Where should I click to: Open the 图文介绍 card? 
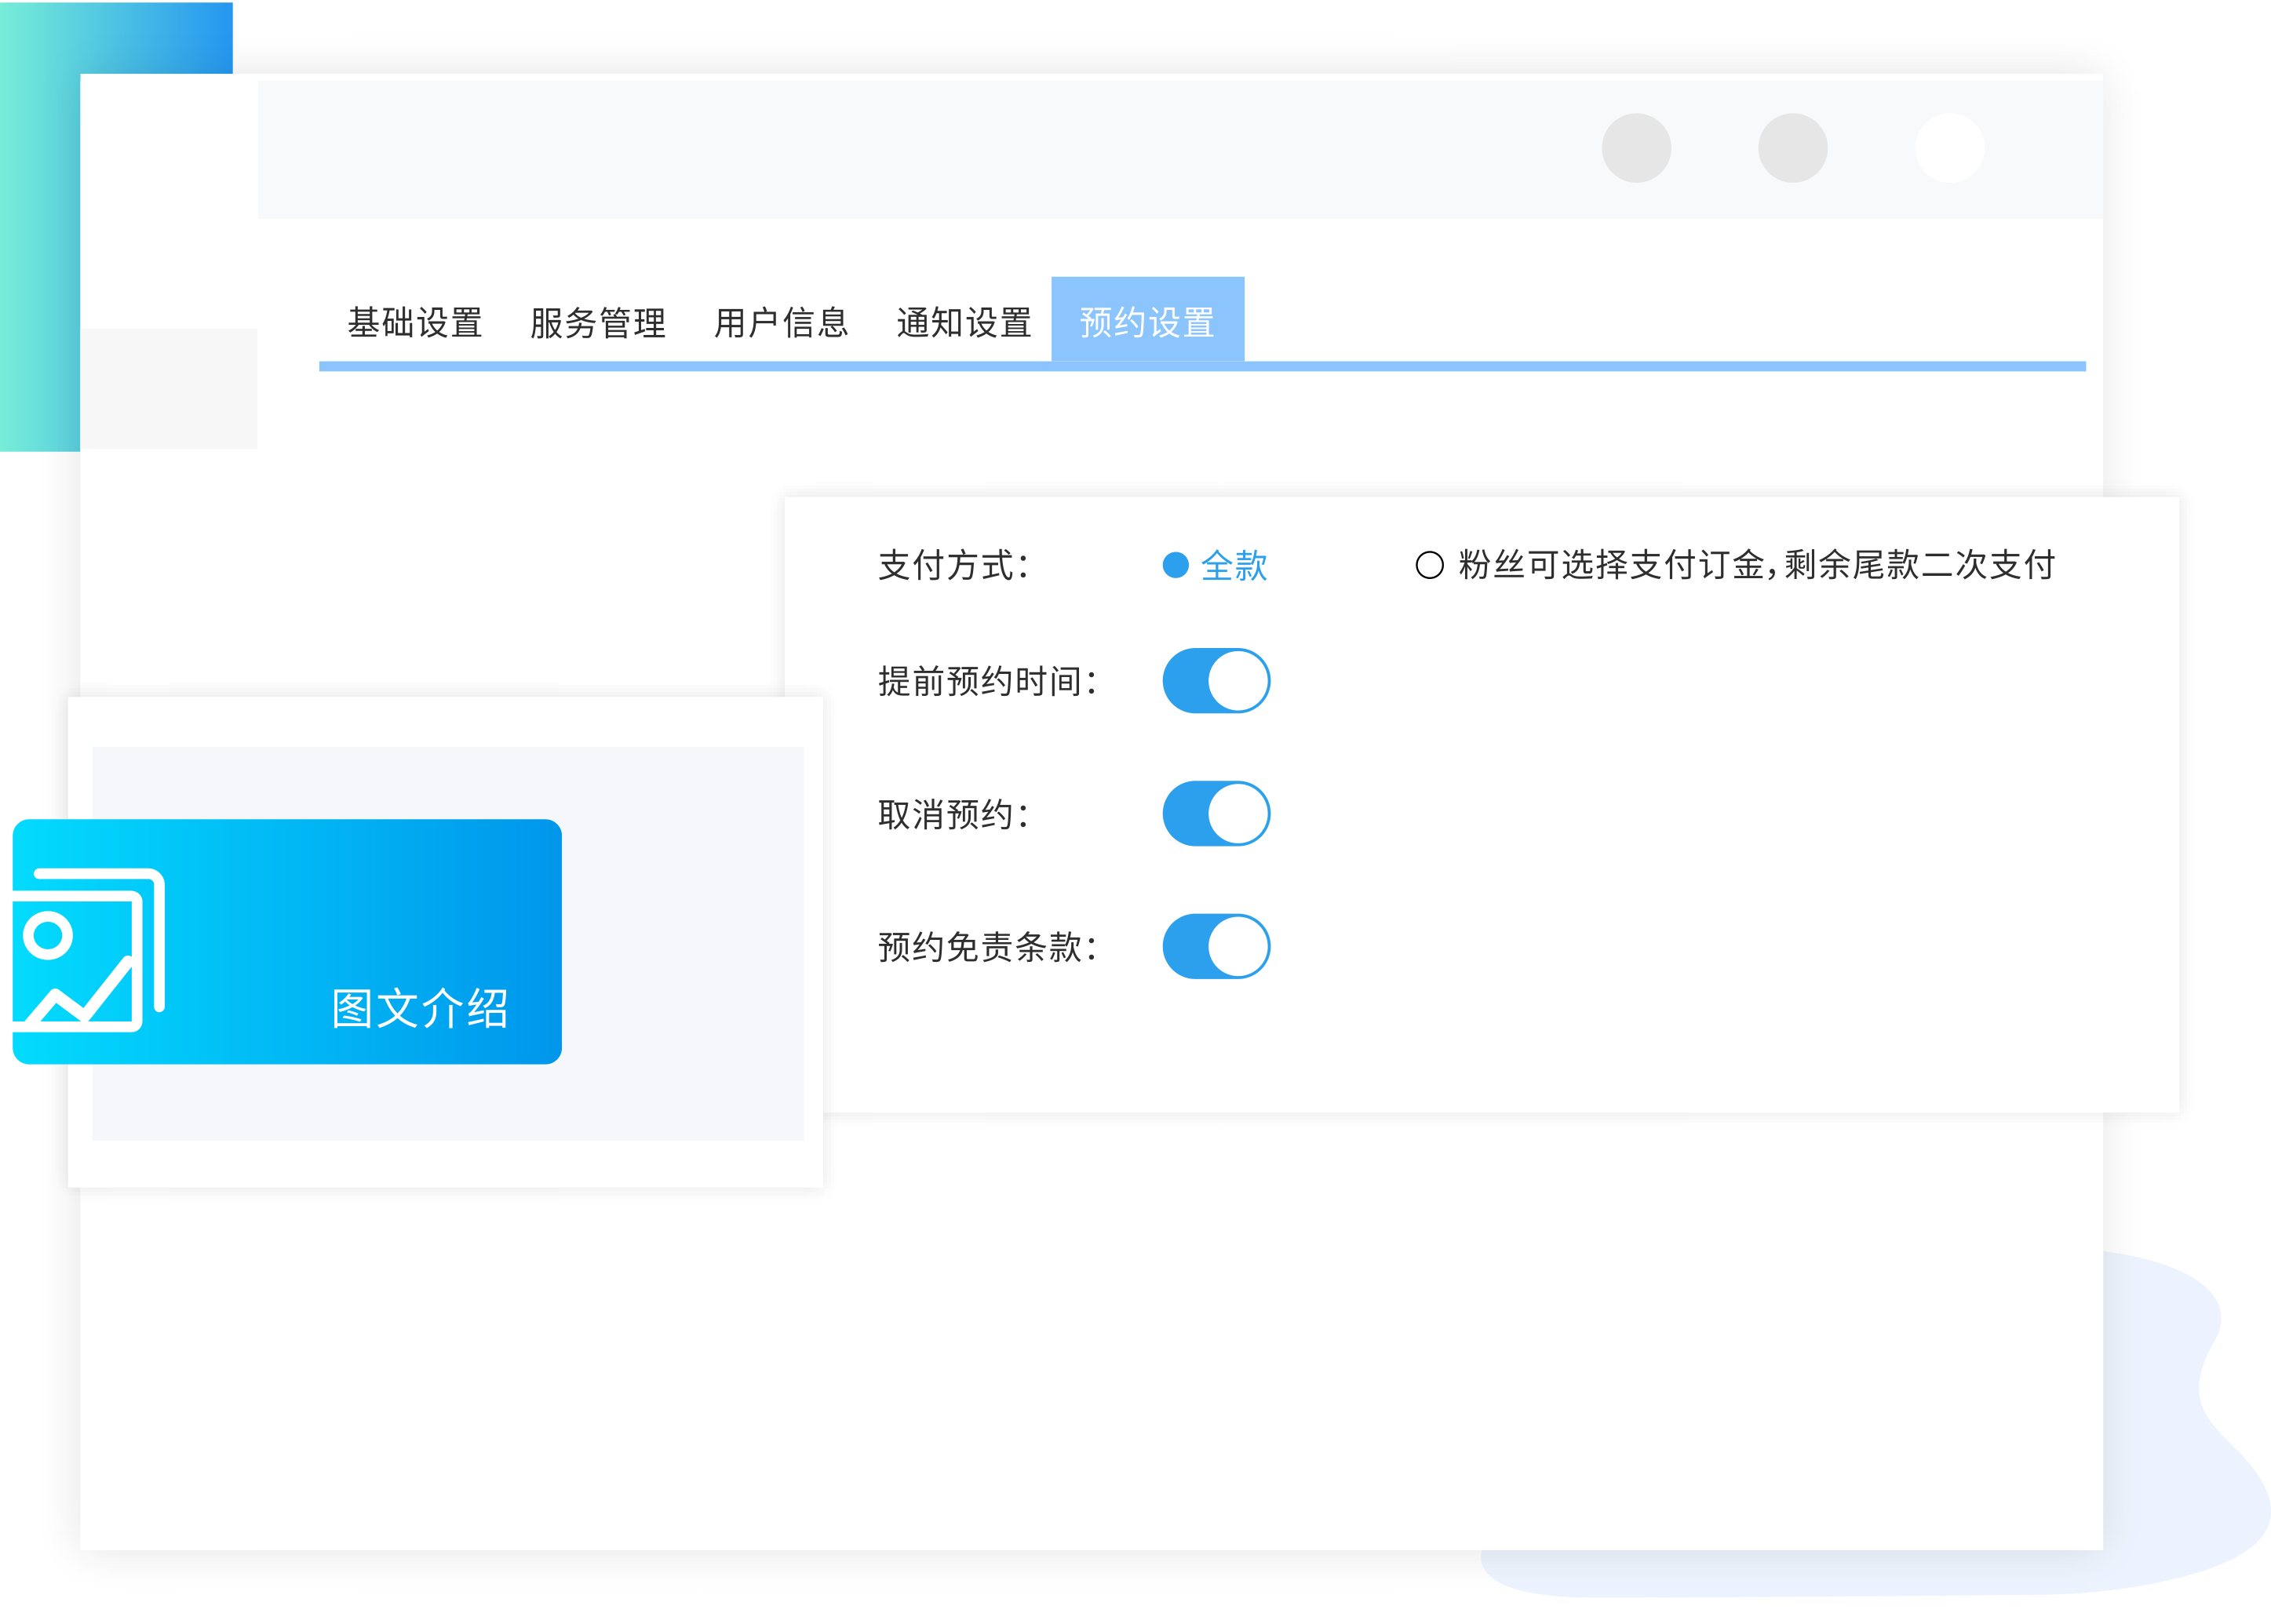click(287, 941)
